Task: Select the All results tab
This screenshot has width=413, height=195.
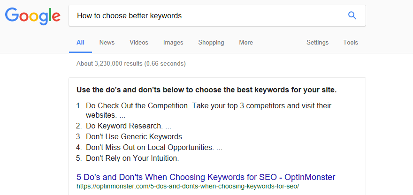Action: (80, 43)
